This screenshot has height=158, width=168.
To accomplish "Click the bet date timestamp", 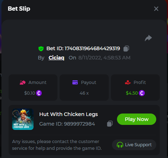I will pyautogui.click(x=104, y=58).
